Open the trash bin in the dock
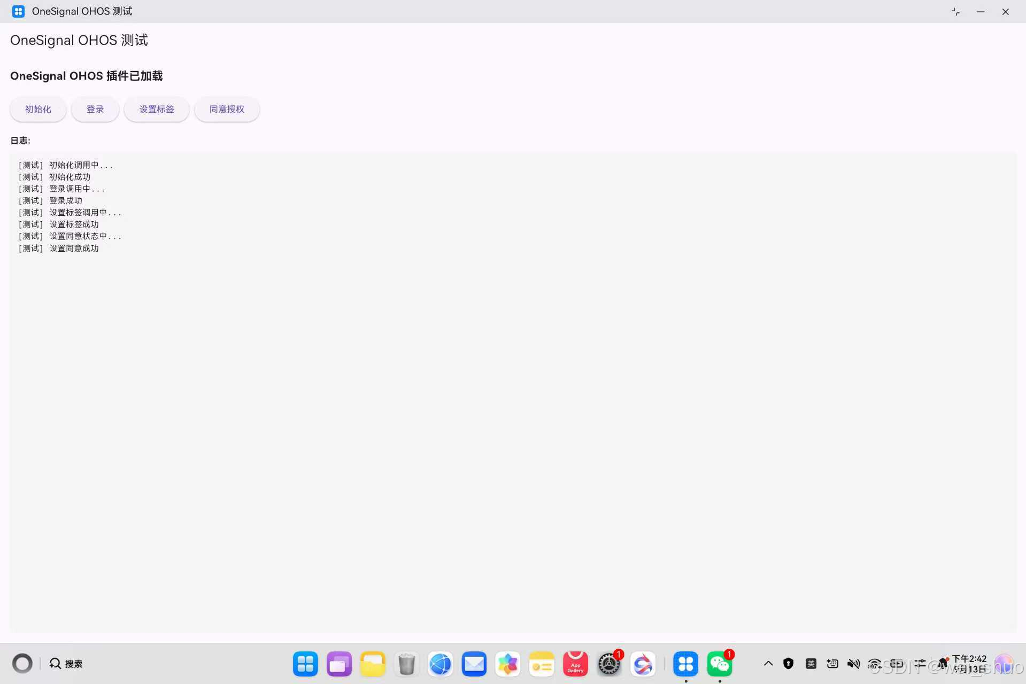This screenshot has height=684, width=1026. point(406,664)
